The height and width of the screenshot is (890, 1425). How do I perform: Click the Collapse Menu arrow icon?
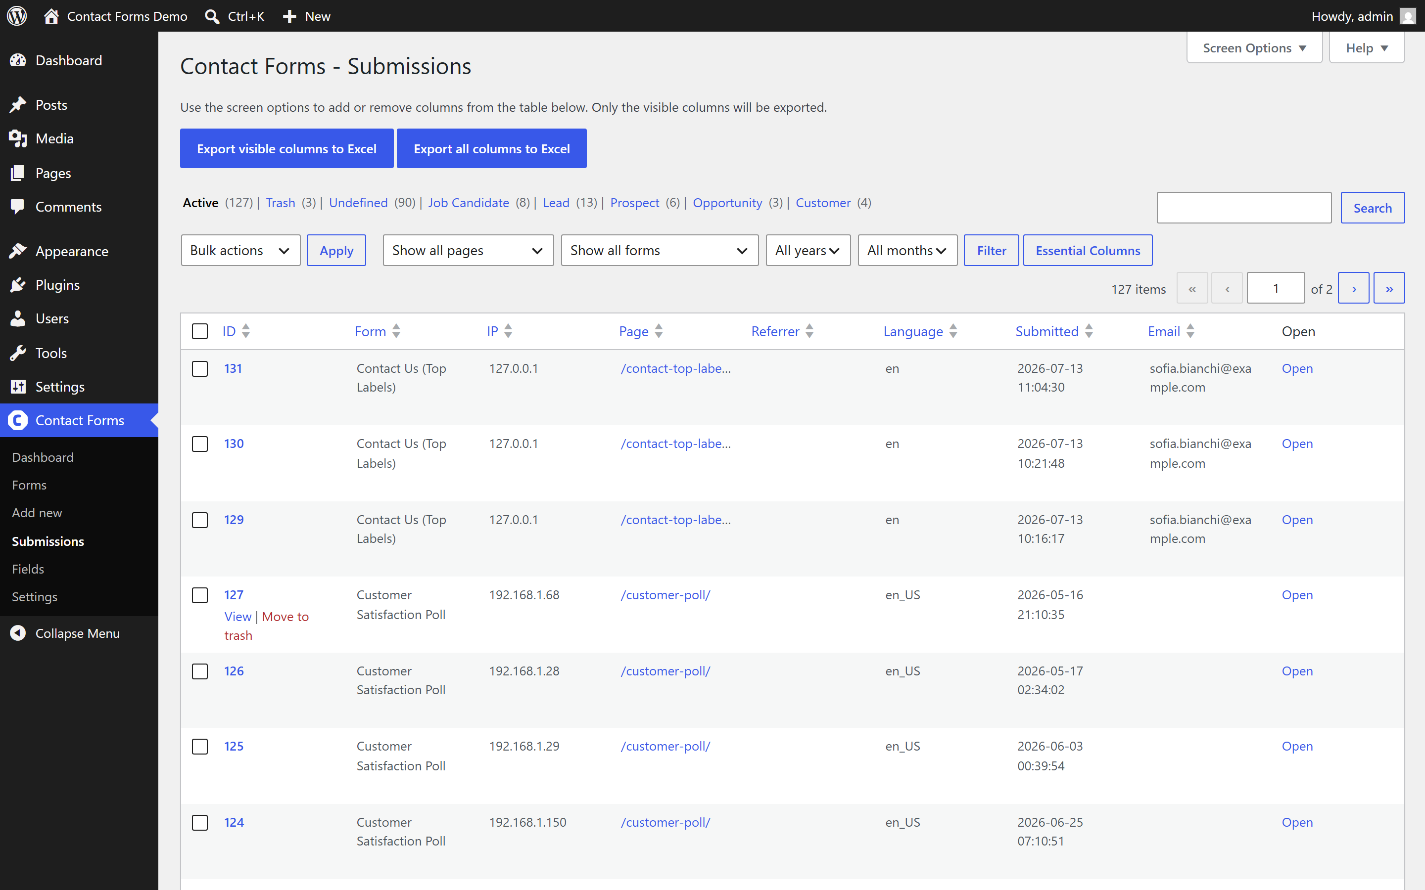[x=18, y=633]
